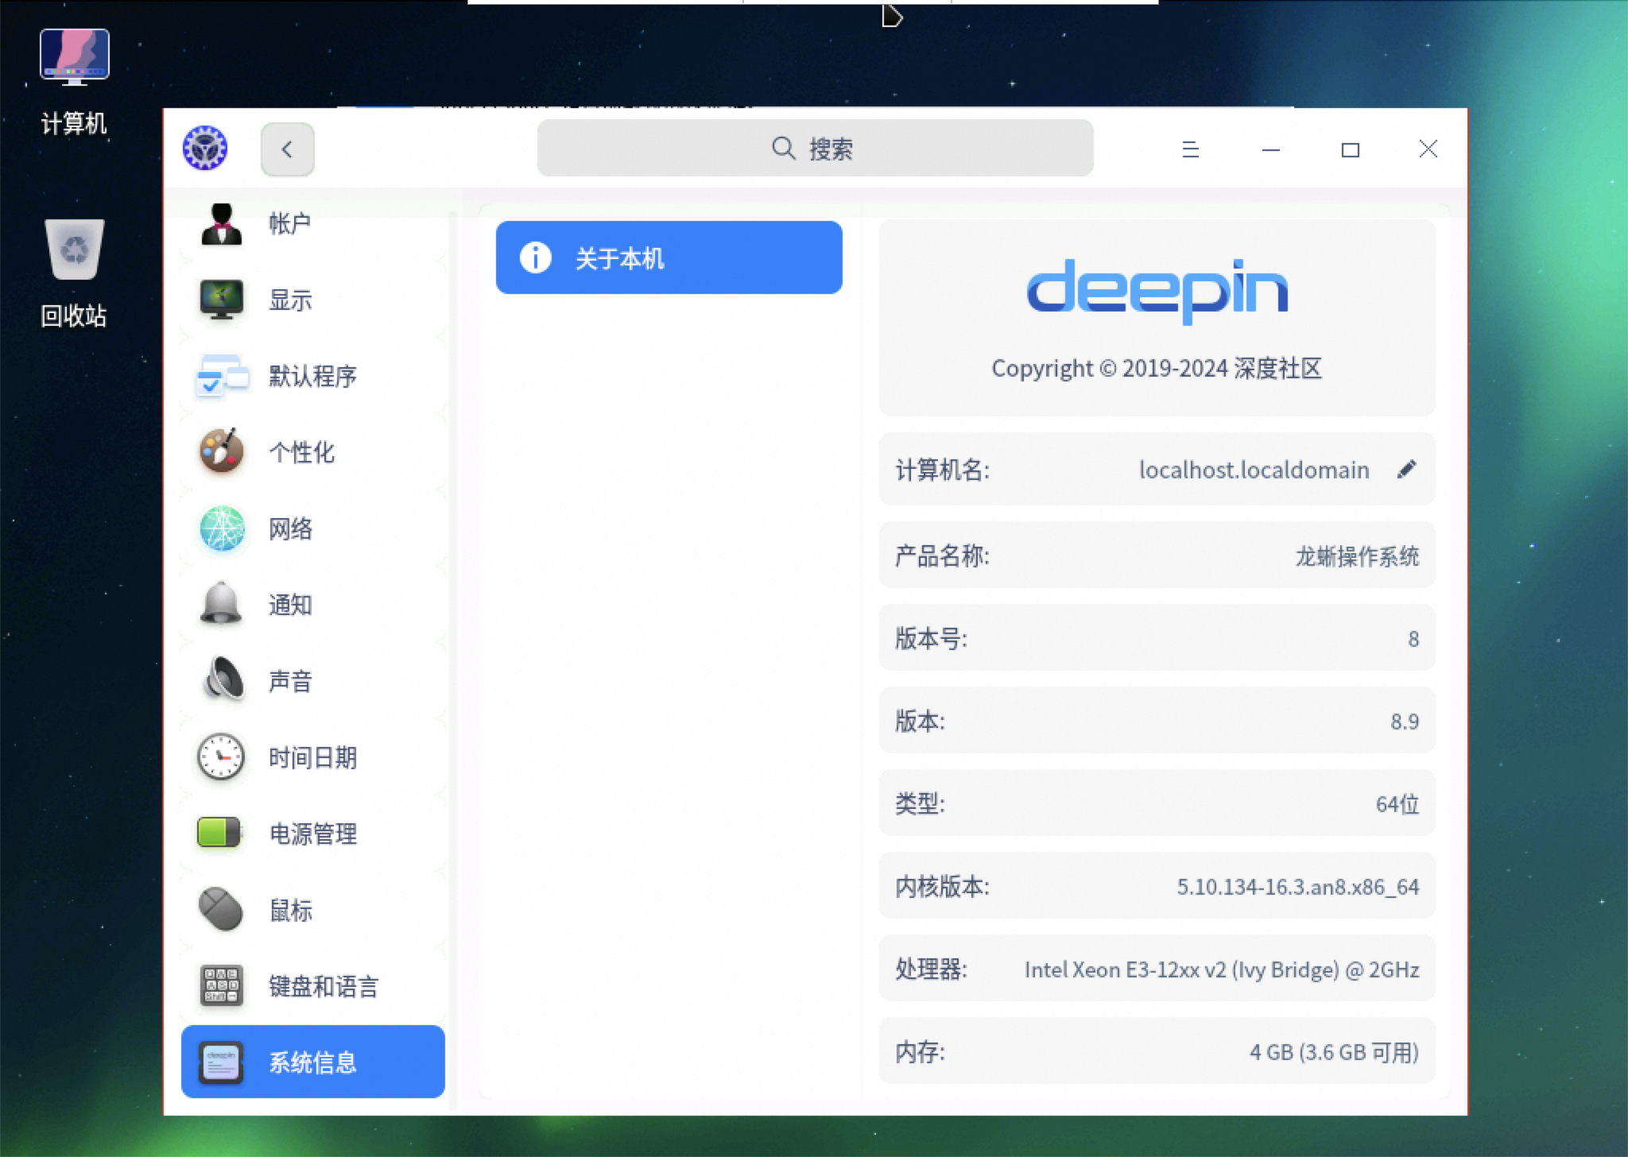The width and height of the screenshot is (1628, 1157).
Task: Click the sidebar vertical scrollbar
Action: tap(452, 660)
